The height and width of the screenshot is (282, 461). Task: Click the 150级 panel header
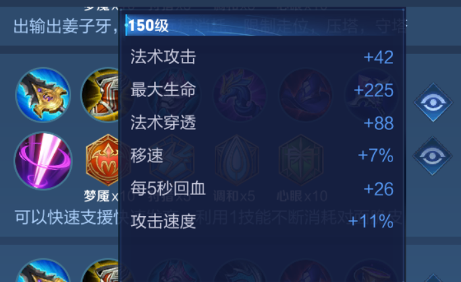tap(264, 25)
